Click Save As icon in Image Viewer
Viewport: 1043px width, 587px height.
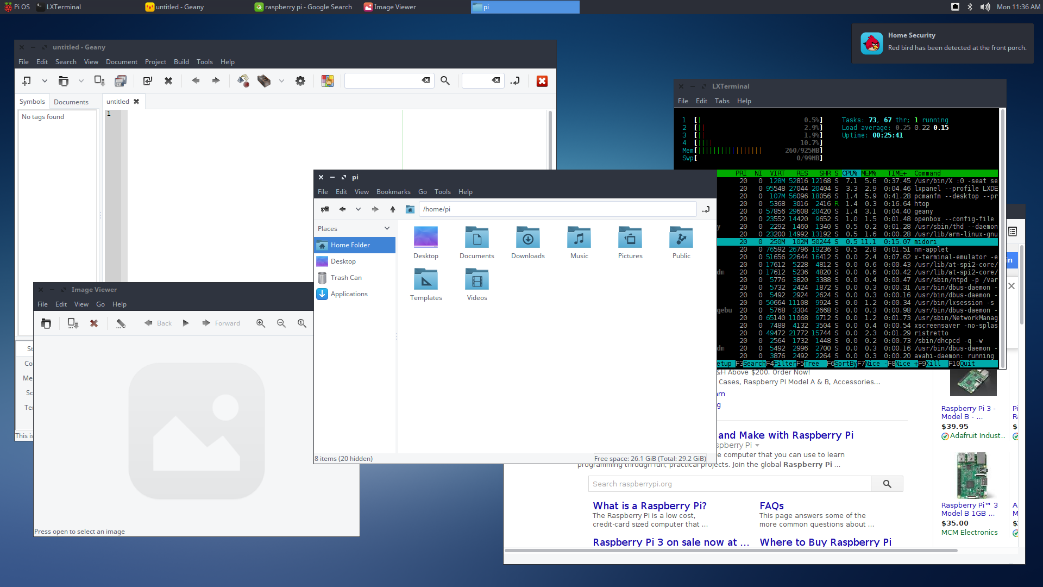pyautogui.click(x=73, y=323)
